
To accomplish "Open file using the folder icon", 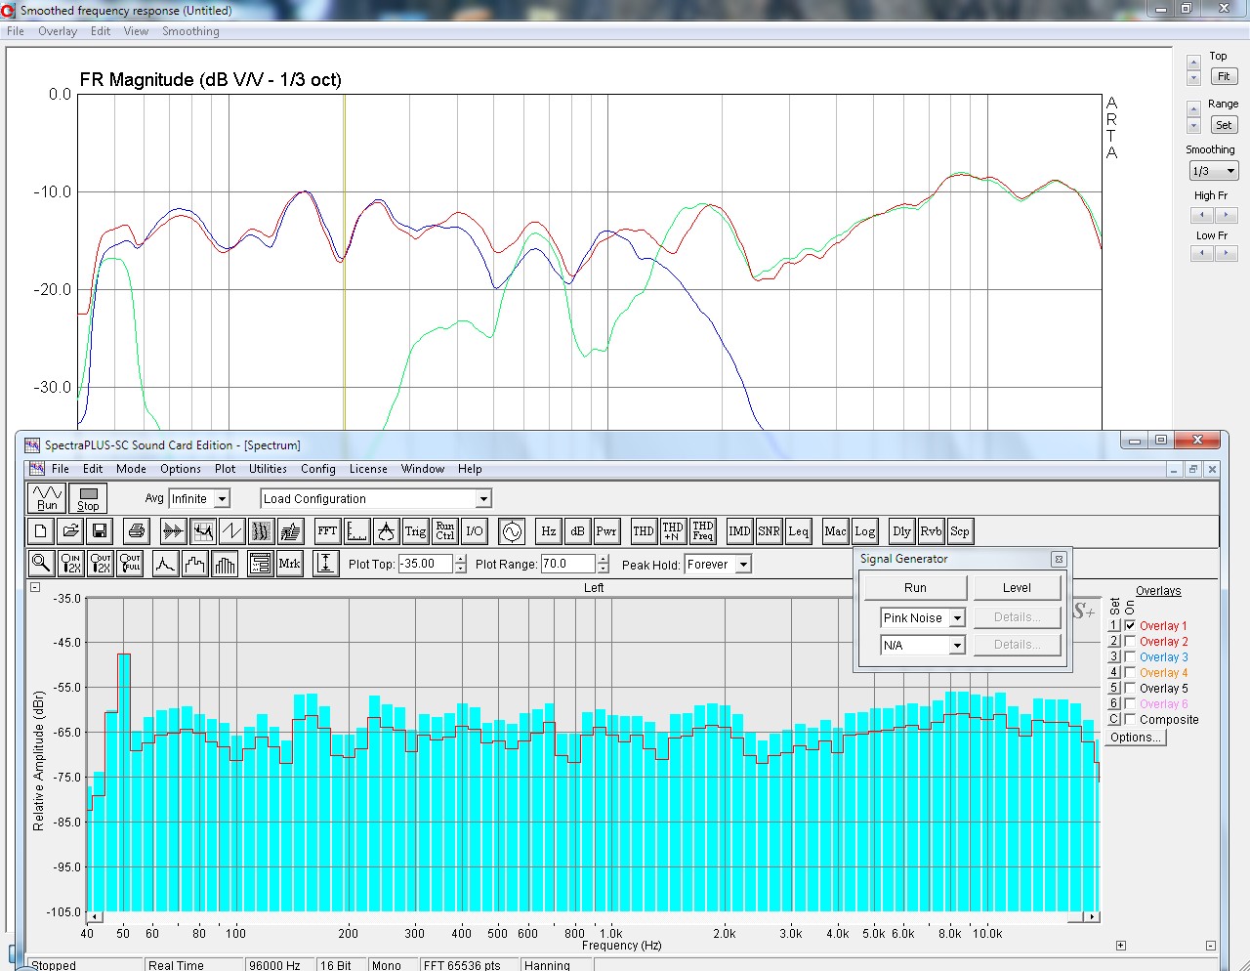I will click(x=69, y=531).
